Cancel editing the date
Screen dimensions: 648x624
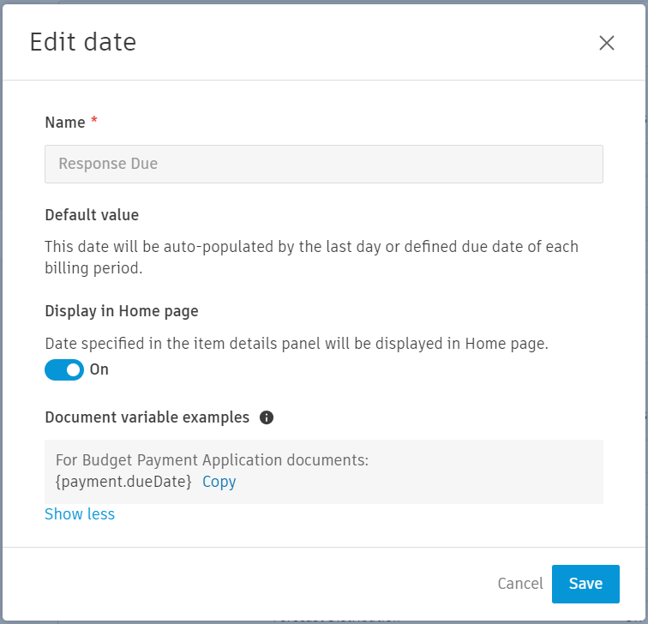(x=520, y=584)
